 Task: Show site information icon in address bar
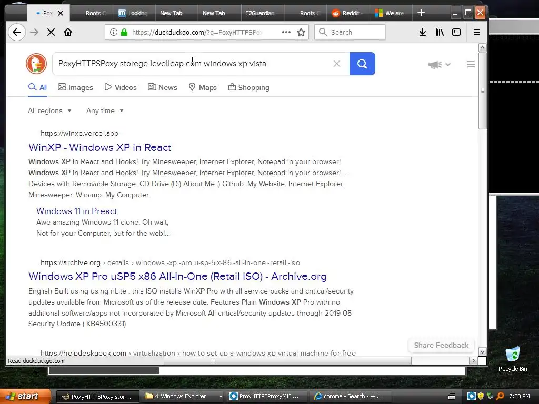click(x=114, y=32)
